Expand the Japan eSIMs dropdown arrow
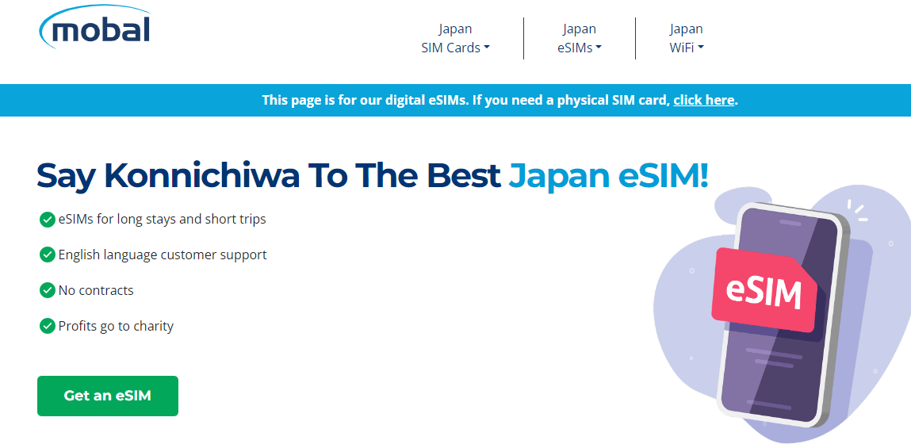This screenshot has width=911, height=444. 599,48
